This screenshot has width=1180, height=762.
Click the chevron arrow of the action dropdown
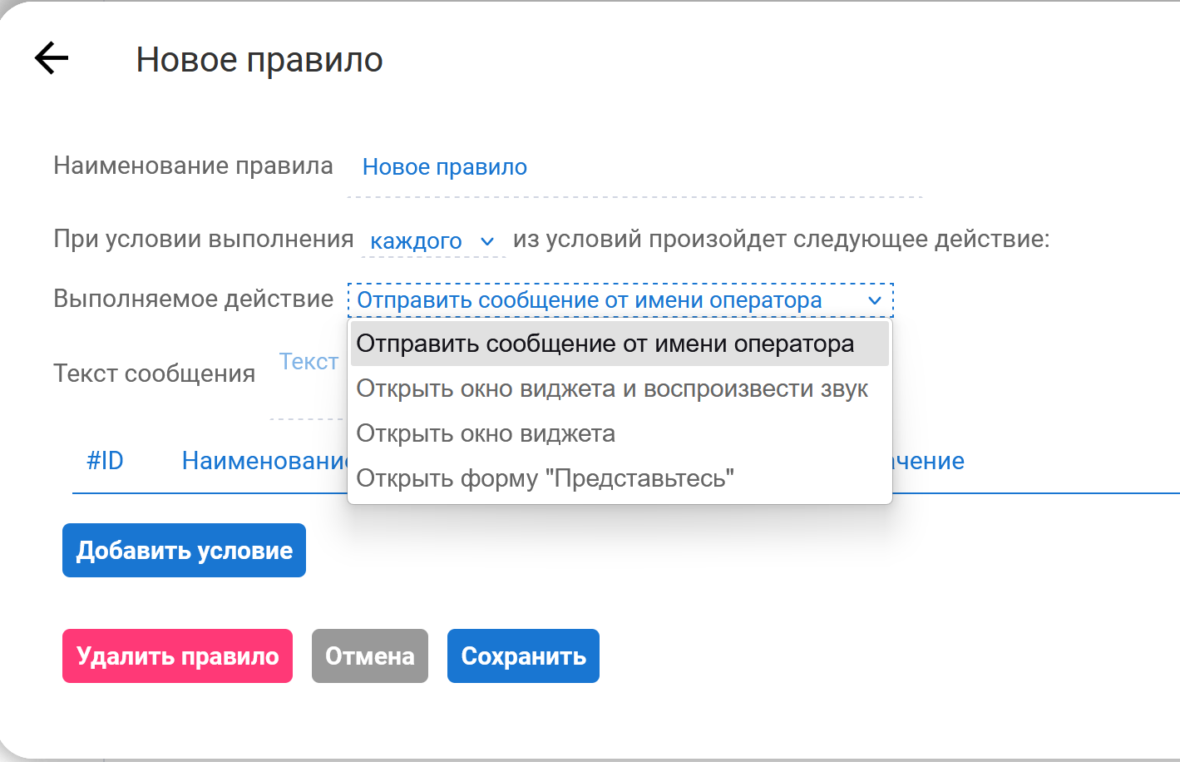pyautogui.click(x=874, y=300)
